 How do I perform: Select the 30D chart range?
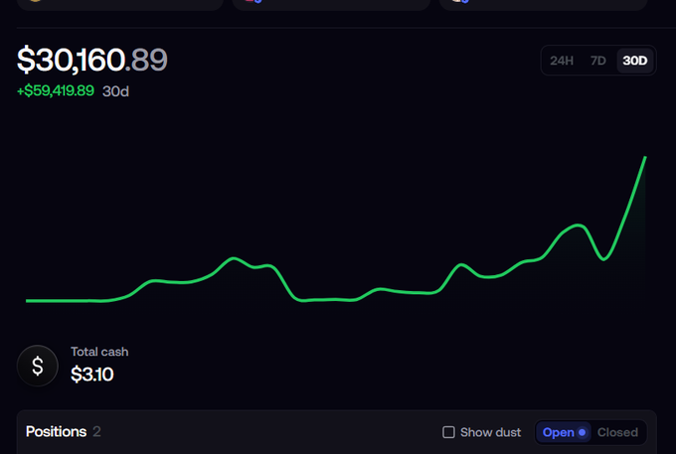pyautogui.click(x=634, y=61)
